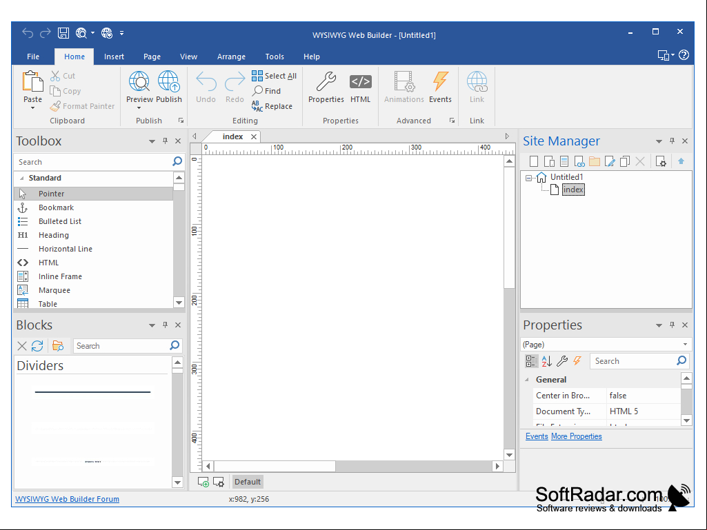Open the (Page) object dropdown

click(685, 345)
